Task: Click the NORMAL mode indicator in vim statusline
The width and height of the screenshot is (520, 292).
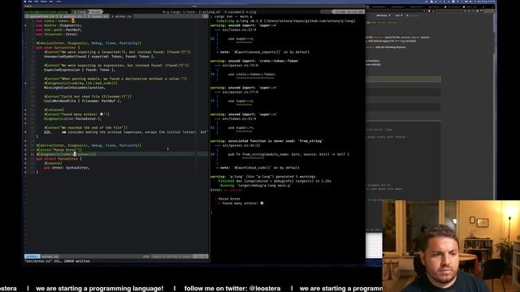Action: pyautogui.click(x=32, y=256)
